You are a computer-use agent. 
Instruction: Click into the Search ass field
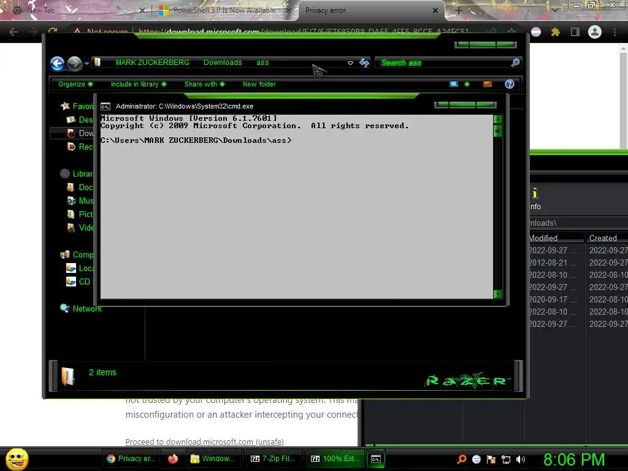(x=443, y=63)
